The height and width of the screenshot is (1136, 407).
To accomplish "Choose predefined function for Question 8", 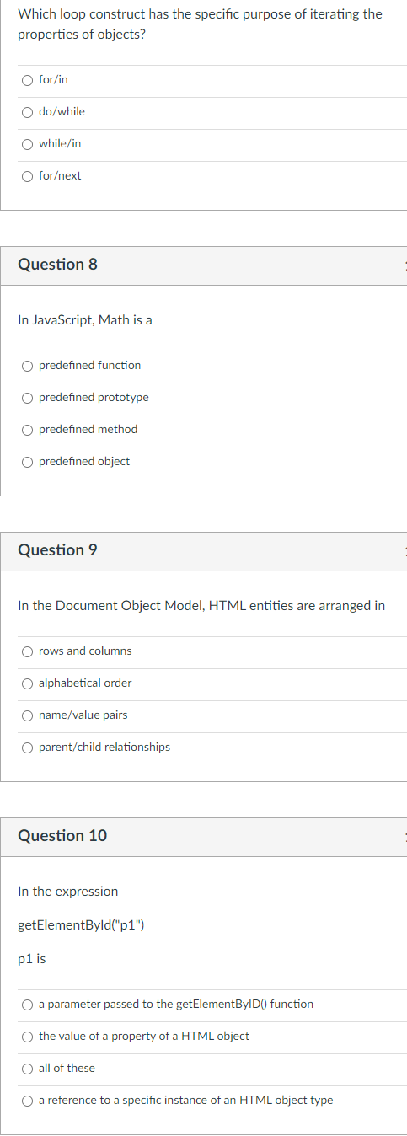I will pos(28,366).
